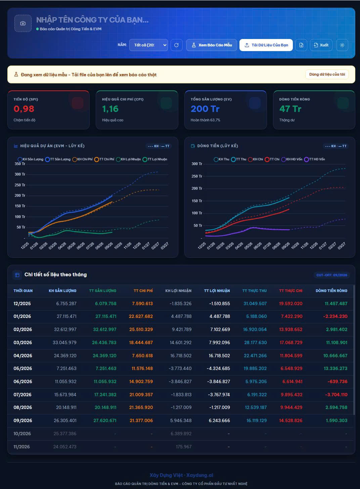Click the camera logo upload icon

point(23,23)
